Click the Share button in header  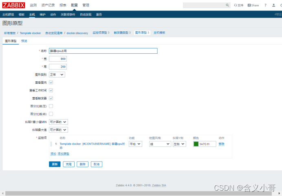click(253, 5)
